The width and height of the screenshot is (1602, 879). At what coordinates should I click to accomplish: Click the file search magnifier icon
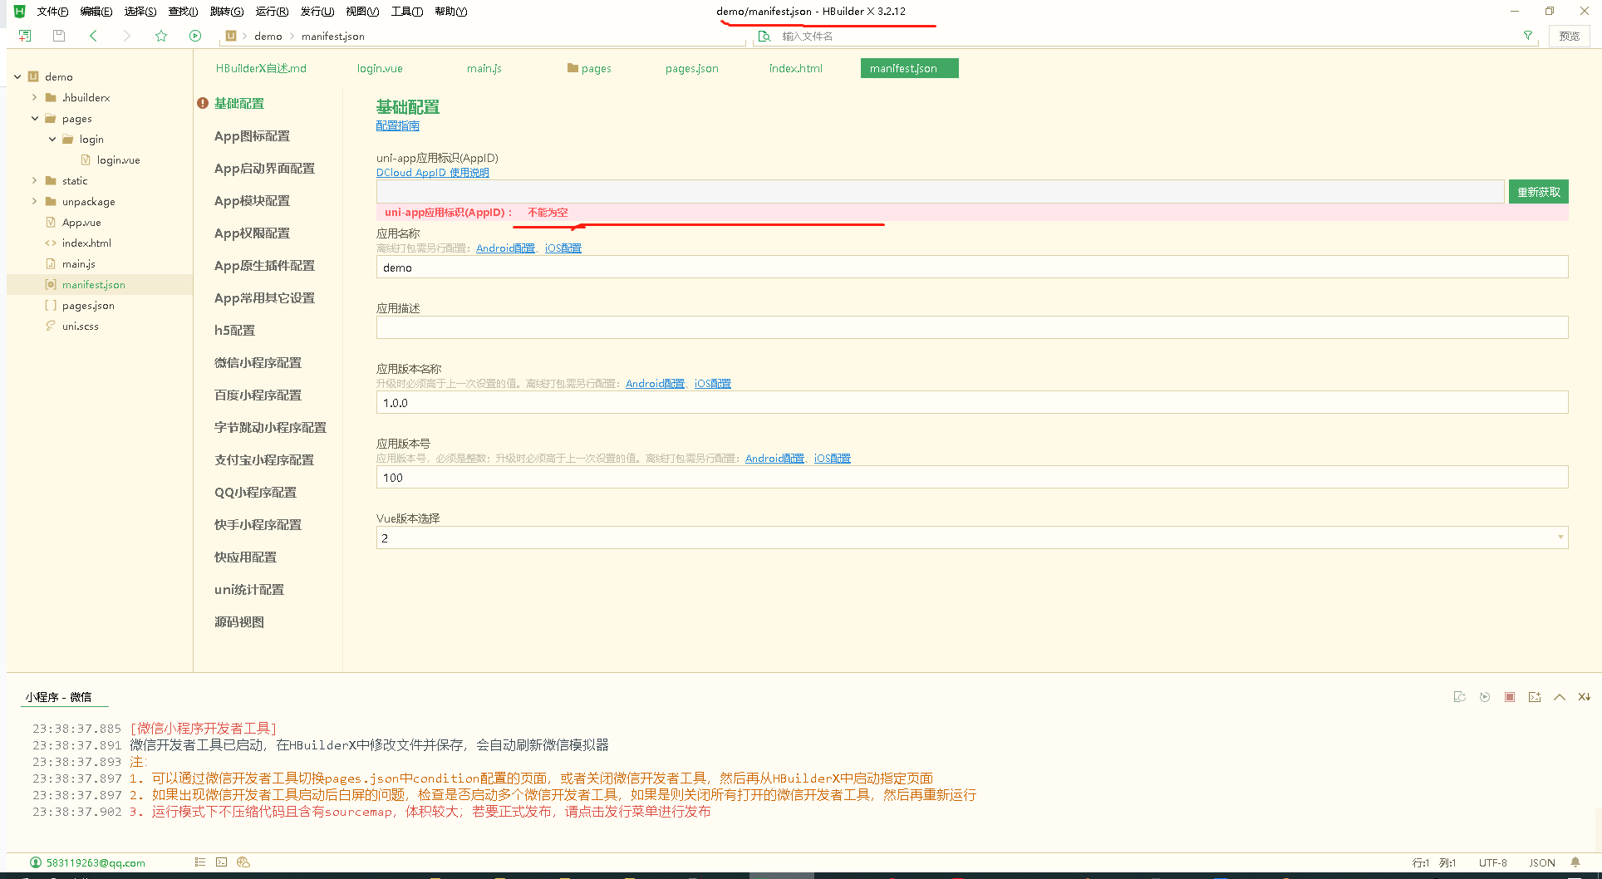(764, 36)
